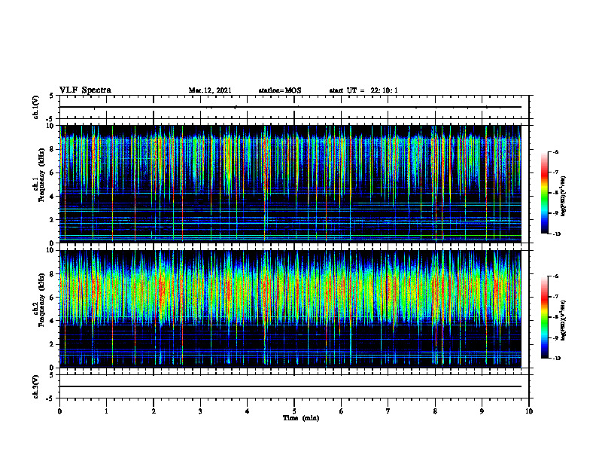
Task: Click the "ch.3(V)" axis label of bottom strip
Action: 35,386
